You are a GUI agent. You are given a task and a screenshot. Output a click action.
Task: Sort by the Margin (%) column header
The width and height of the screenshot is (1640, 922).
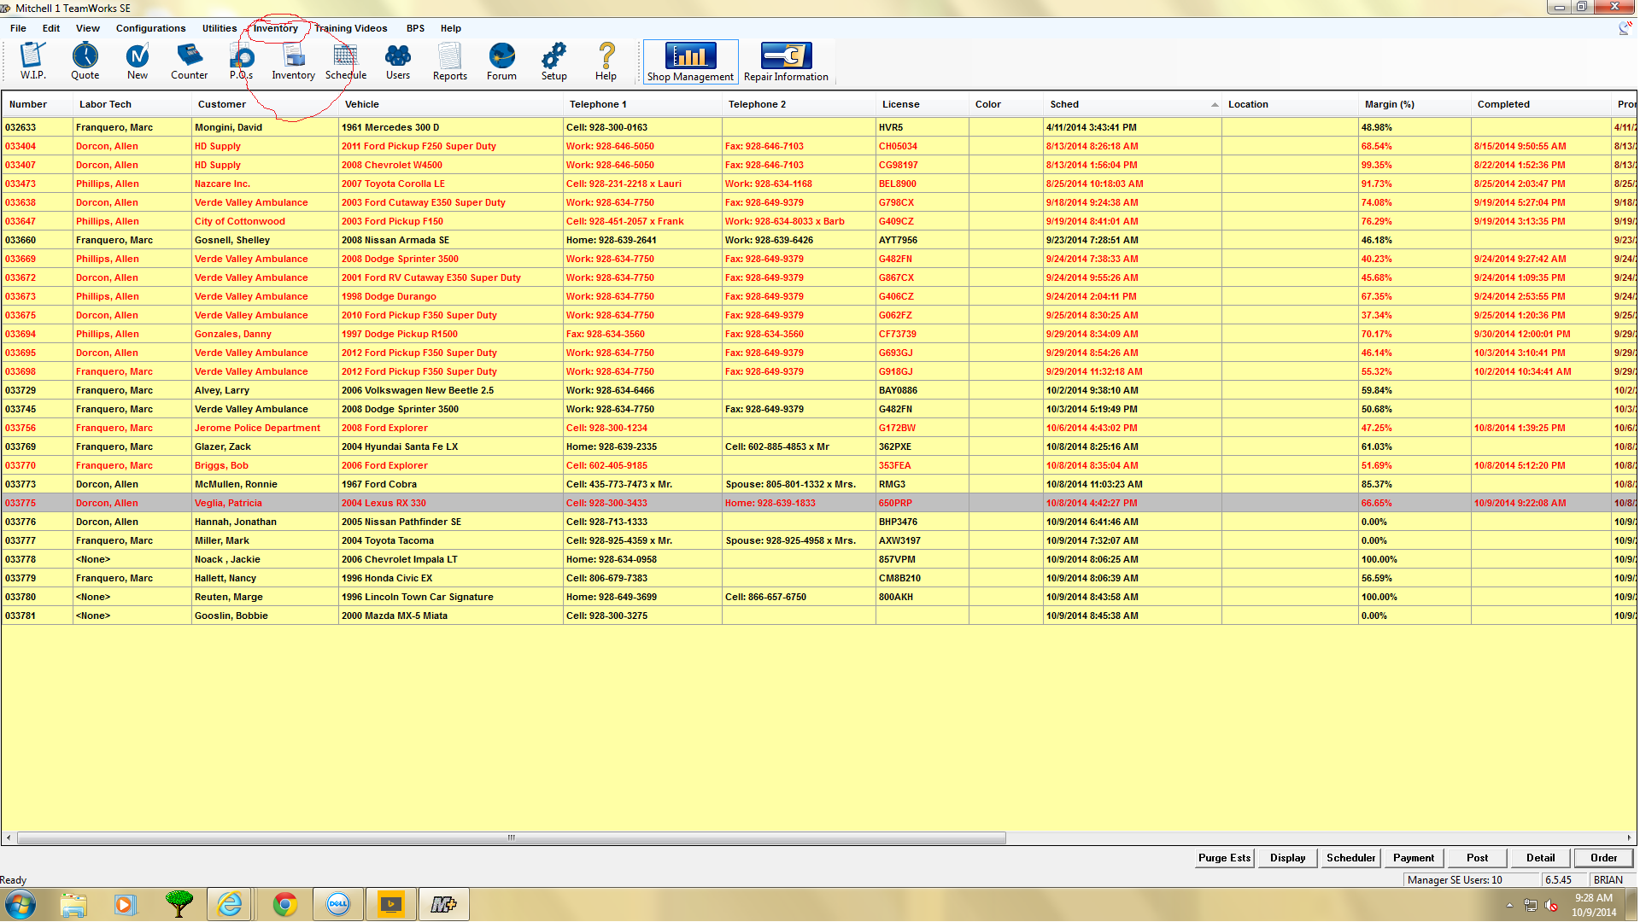coord(1414,104)
